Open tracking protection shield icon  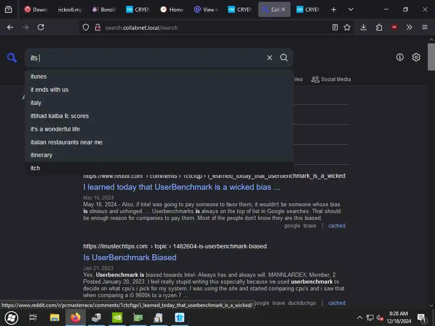(x=86, y=27)
